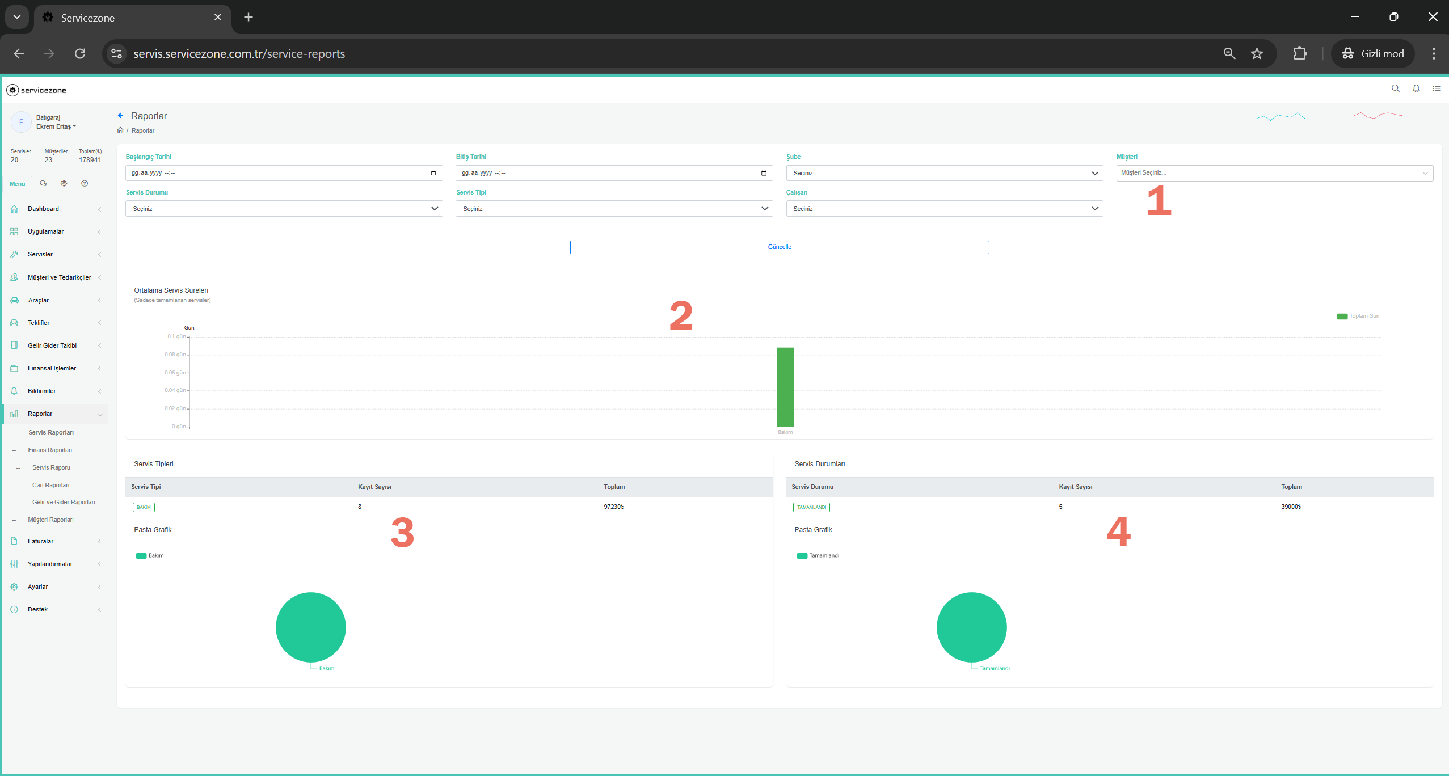Open the Çalışan dropdown
The width and height of the screenshot is (1449, 776).
pyautogui.click(x=945, y=209)
